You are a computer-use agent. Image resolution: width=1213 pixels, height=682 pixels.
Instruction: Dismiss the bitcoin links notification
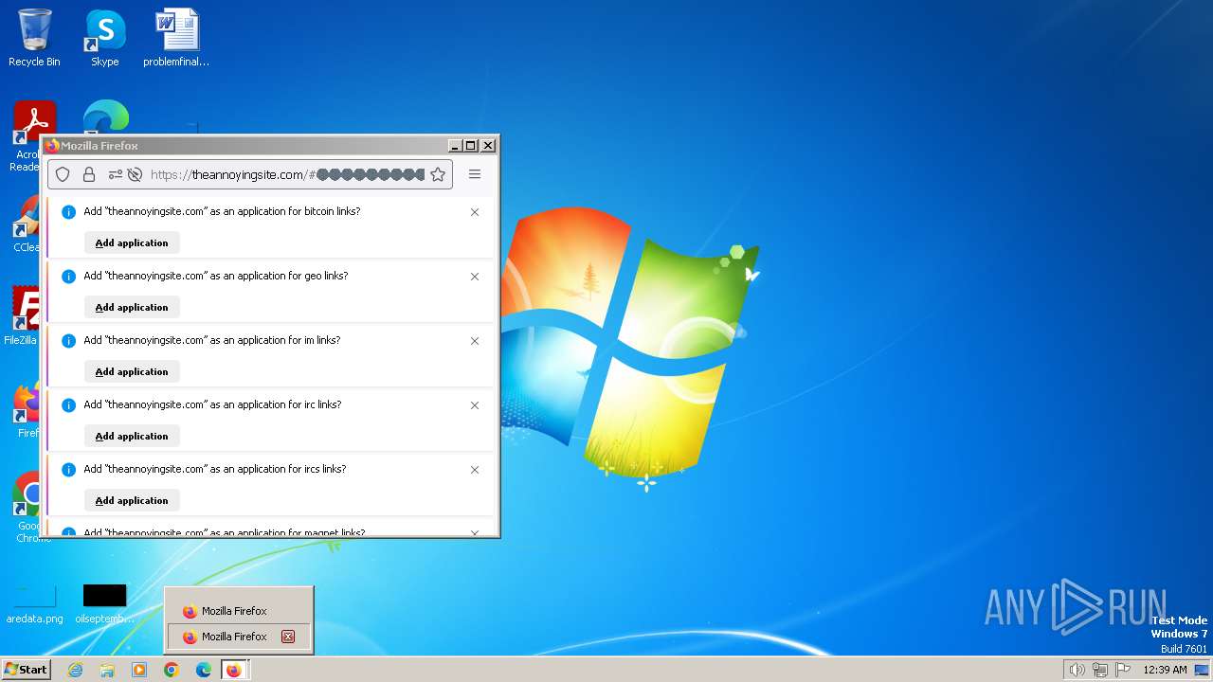click(x=475, y=212)
